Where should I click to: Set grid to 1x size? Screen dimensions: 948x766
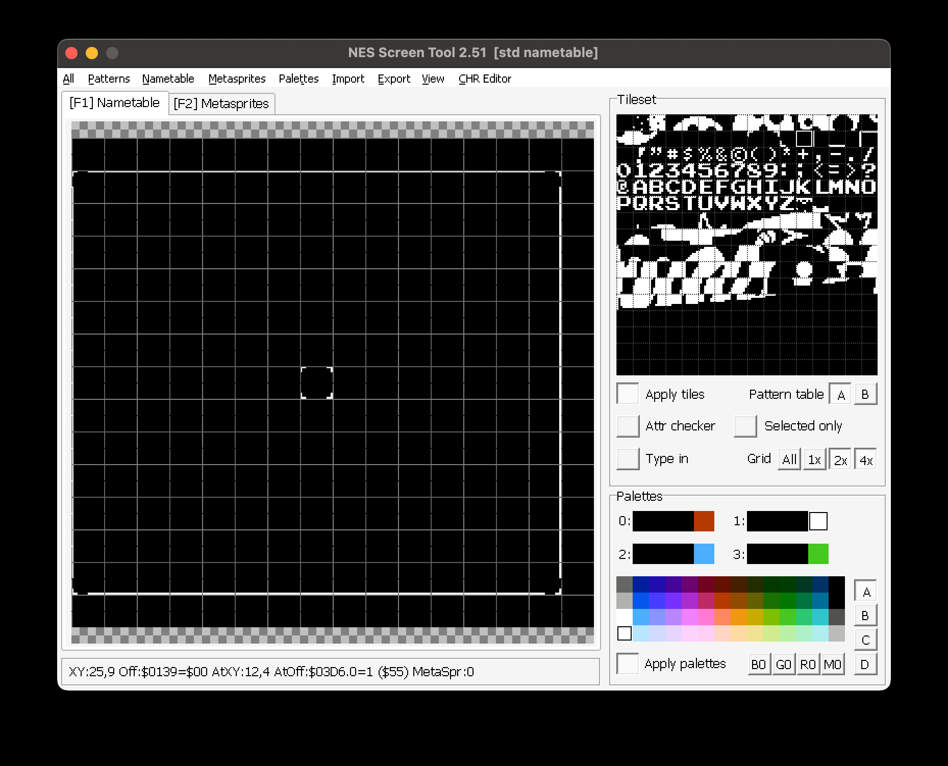(x=814, y=459)
